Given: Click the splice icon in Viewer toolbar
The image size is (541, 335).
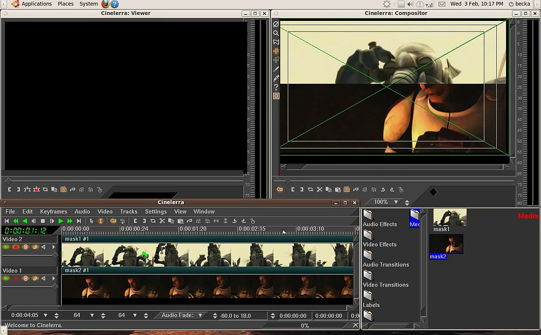Looking at the screenshot, I should [x=27, y=189].
